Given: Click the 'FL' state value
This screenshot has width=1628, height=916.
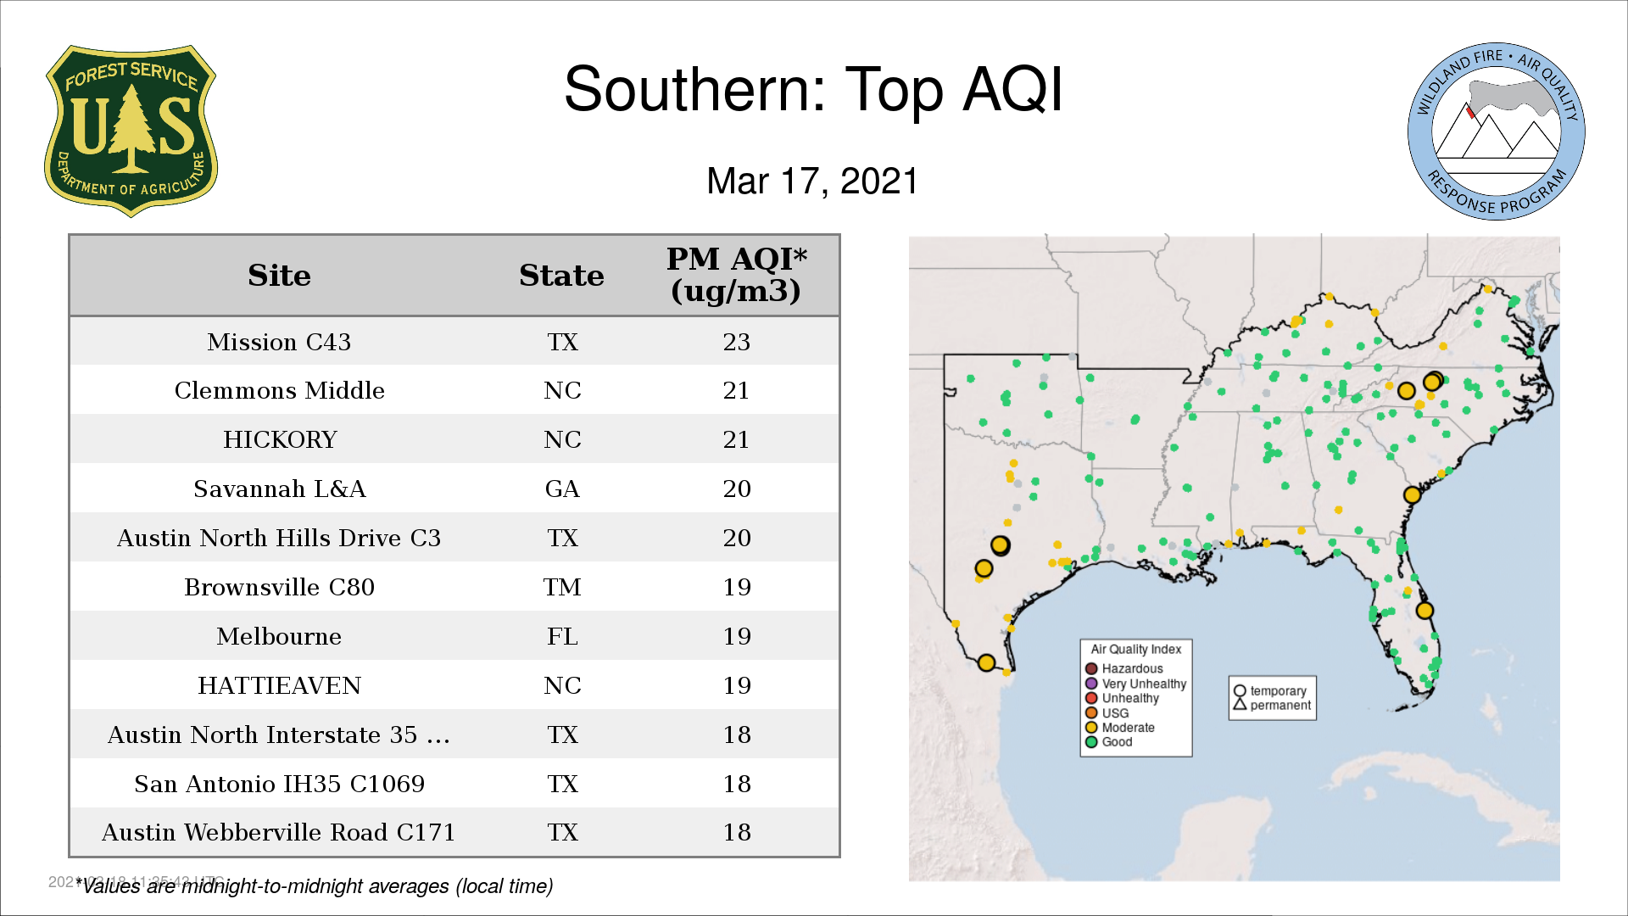Looking at the screenshot, I should (x=562, y=636).
